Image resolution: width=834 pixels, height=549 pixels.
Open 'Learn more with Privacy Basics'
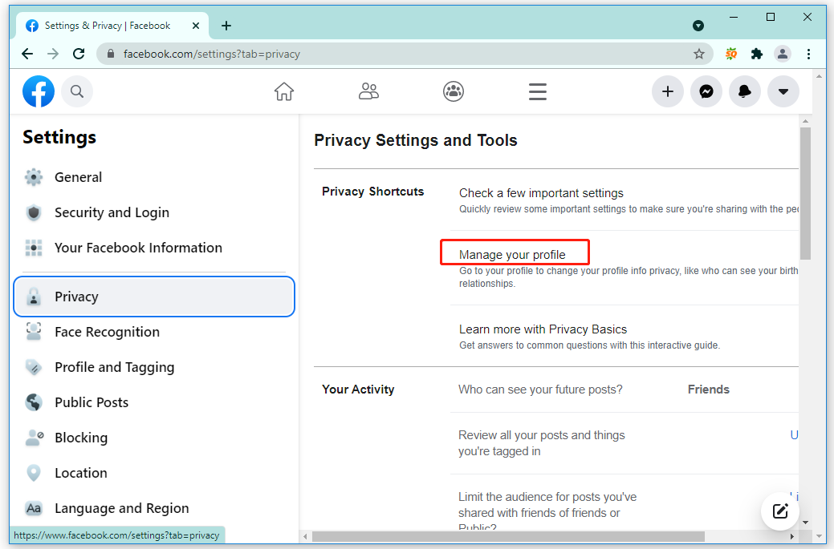pos(543,329)
